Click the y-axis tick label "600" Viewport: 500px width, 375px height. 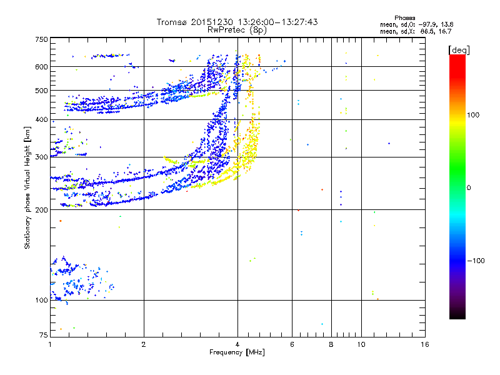[41, 67]
